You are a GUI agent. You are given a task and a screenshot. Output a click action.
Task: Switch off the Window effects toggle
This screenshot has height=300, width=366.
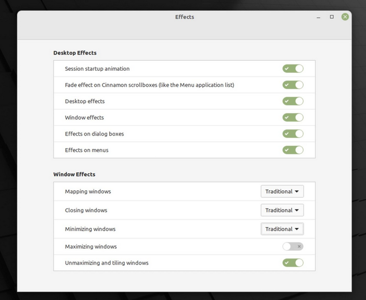click(293, 118)
